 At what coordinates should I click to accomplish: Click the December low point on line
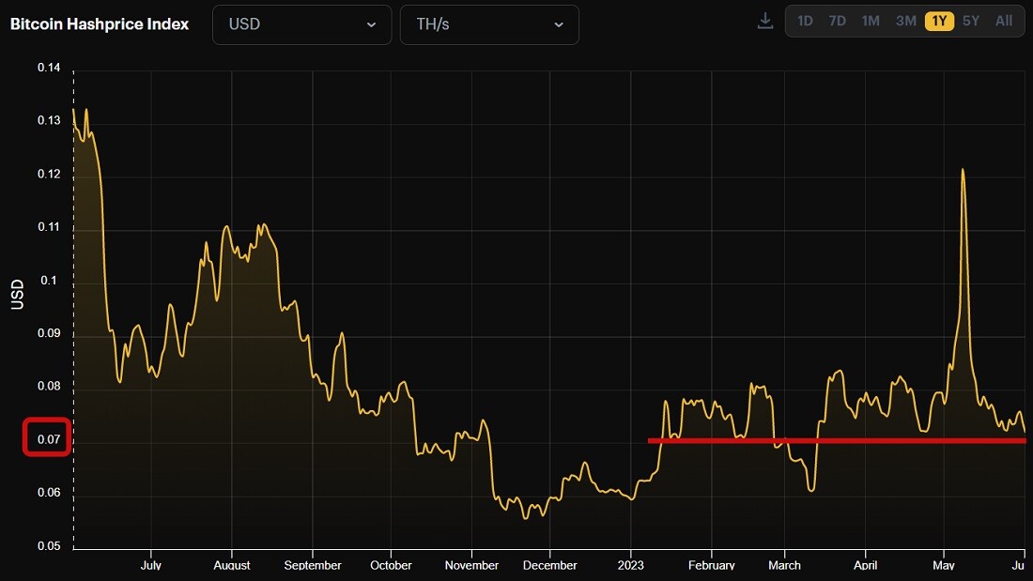coord(526,518)
